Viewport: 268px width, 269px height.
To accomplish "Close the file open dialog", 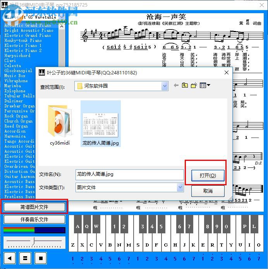I will tap(227, 72).
